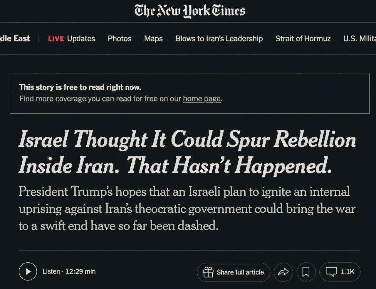This screenshot has width=376, height=289.
Task: Play the article audio
Action: (x=28, y=272)
